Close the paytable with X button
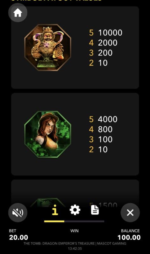Image resolution: width=150 pixels, height=254 pixels. coord(130,212)
